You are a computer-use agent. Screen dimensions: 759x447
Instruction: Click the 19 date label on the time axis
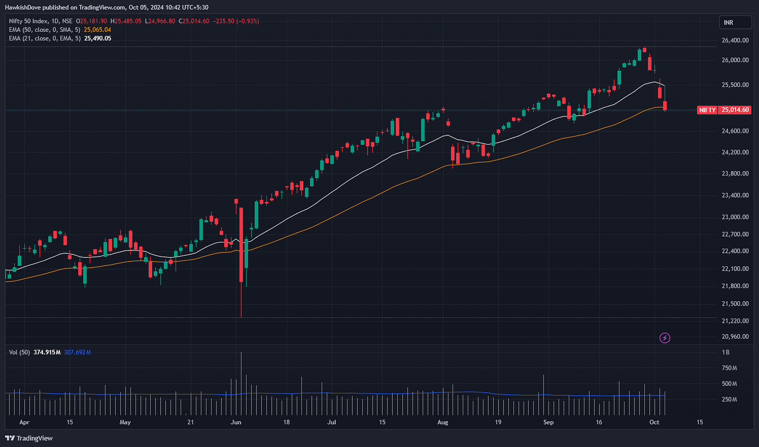(x=498, y=422)
